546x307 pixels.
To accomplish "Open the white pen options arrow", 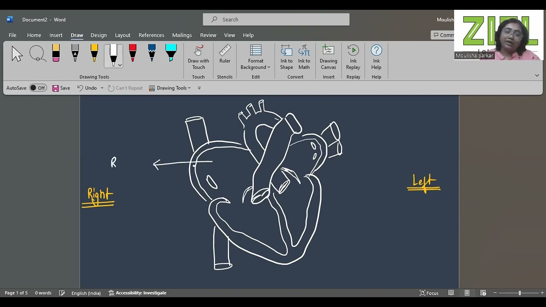I will tap(120, 65).
